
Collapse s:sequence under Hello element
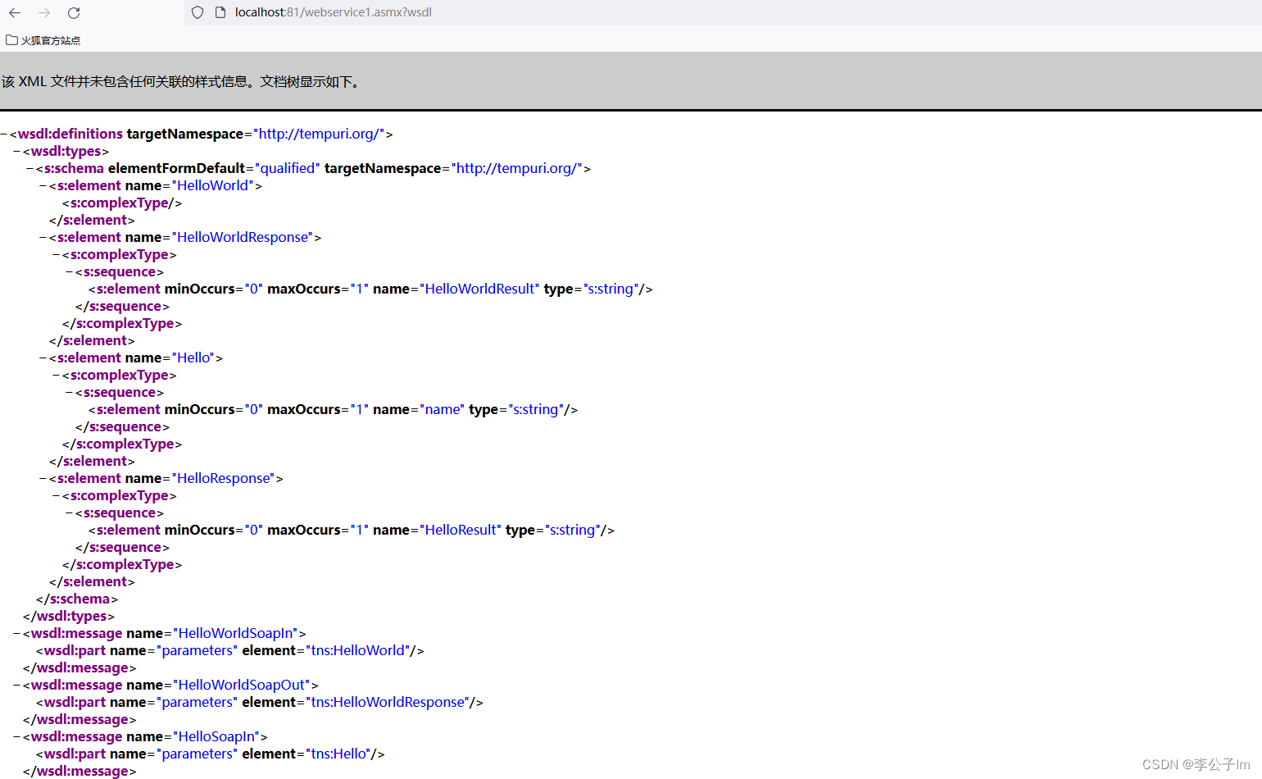70,392
